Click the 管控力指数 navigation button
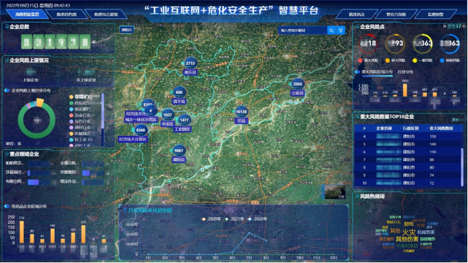The height and width of the screenshot is (263, 468). click(x=396, y=14)
